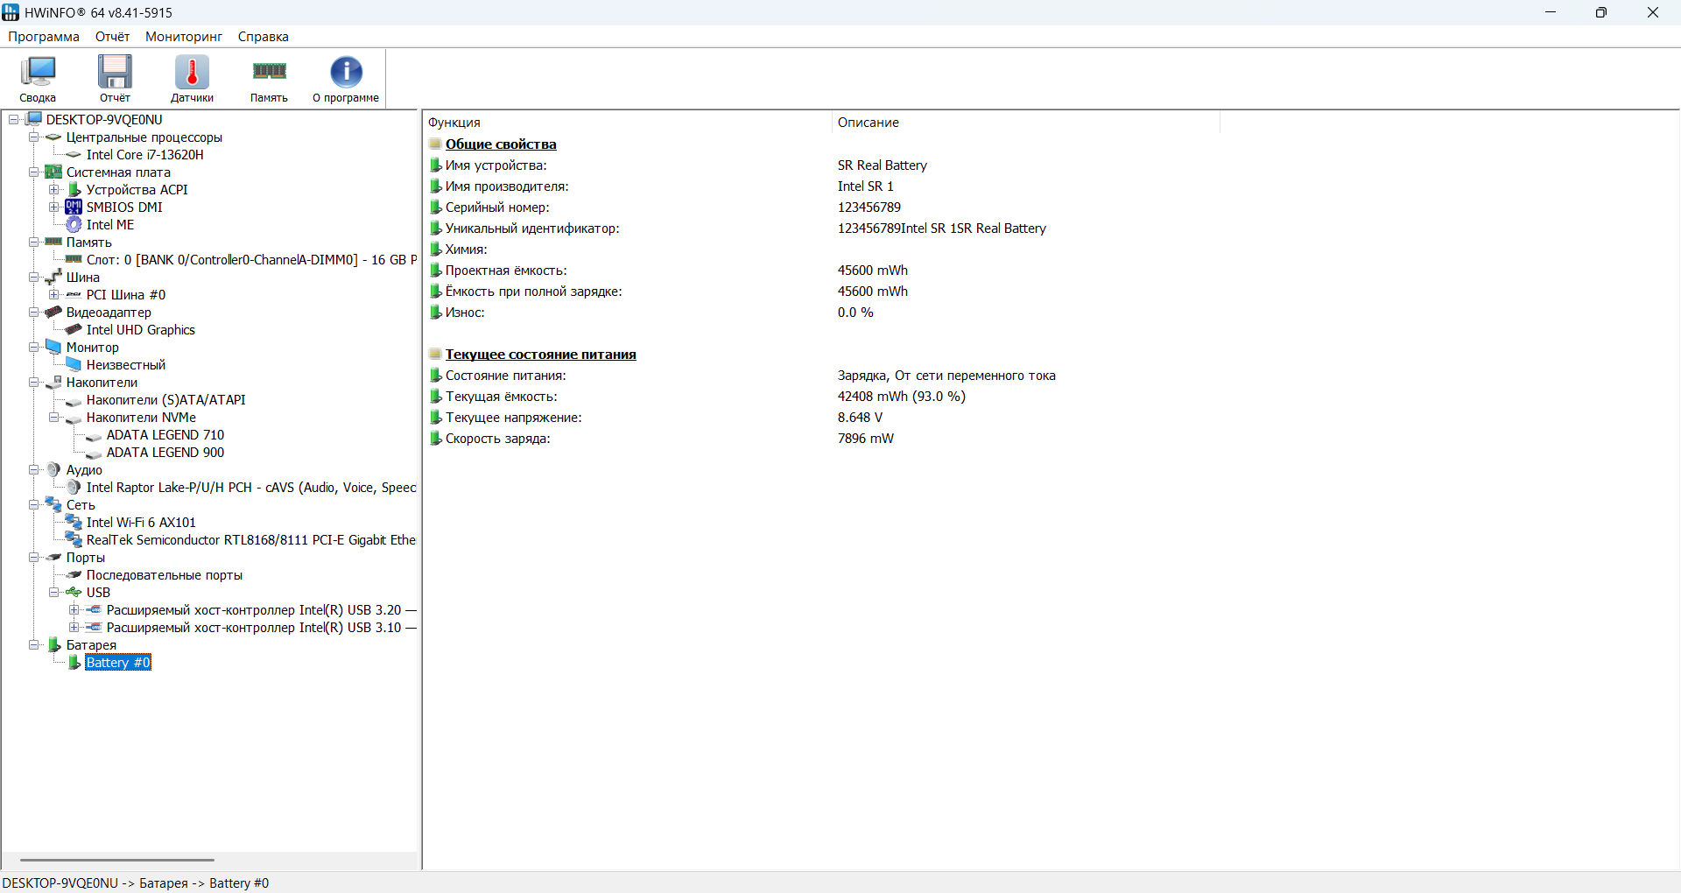Click the green battery icon for Battery #0
The height and width of the screenshot is (893, 1681).
74,663
